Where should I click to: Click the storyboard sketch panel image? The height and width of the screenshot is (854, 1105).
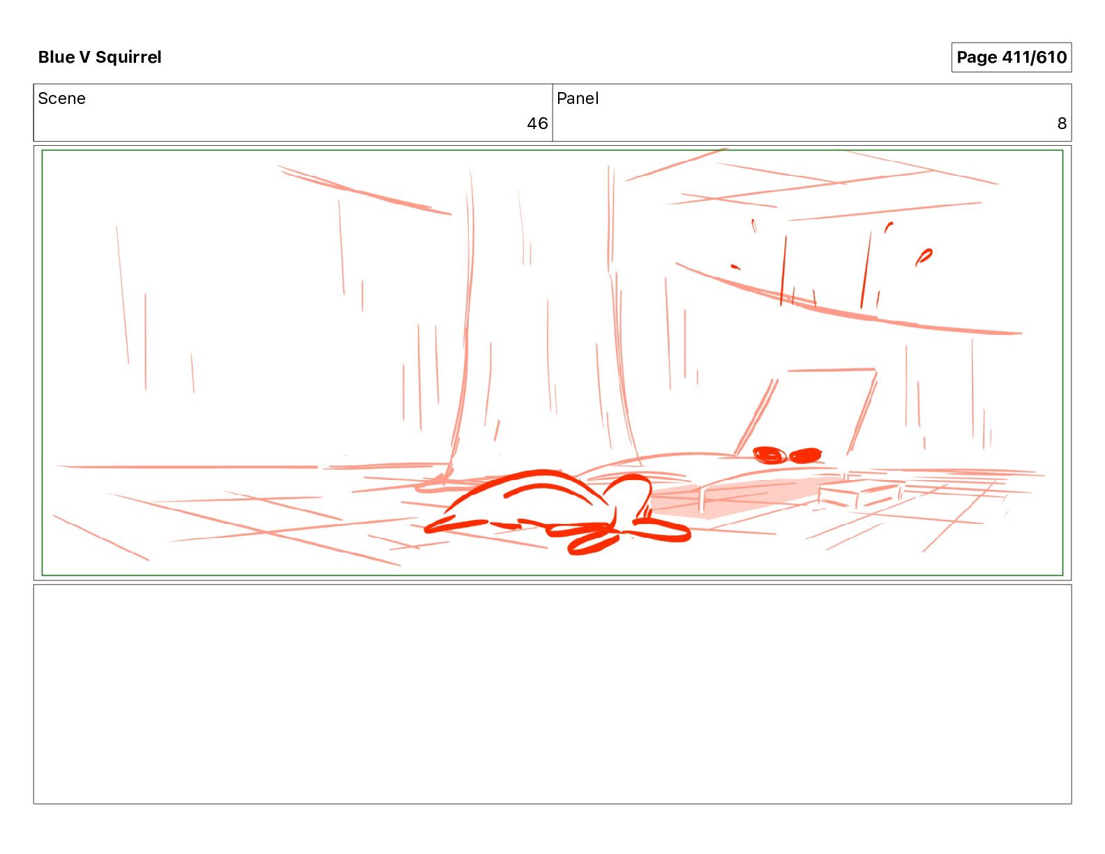click(552, 363)
